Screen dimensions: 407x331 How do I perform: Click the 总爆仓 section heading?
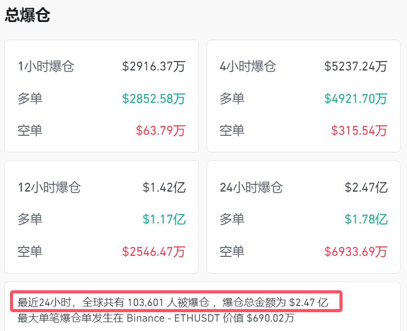(28, 15)
